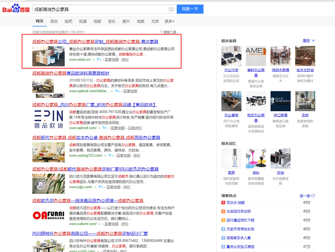This screenshot has width=335, height=252.
Task: Open hot search 冰冻四万年幼狮
Action: click(239, 212)
